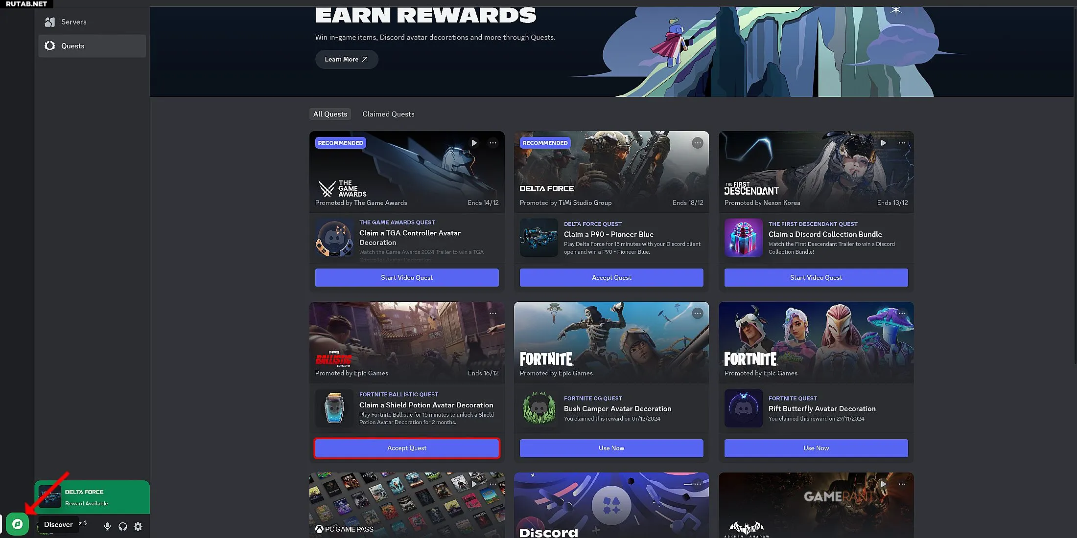This screenshot has width=1077, height=538.
Task: Open the green Discover compass icon
Action: 18,524
